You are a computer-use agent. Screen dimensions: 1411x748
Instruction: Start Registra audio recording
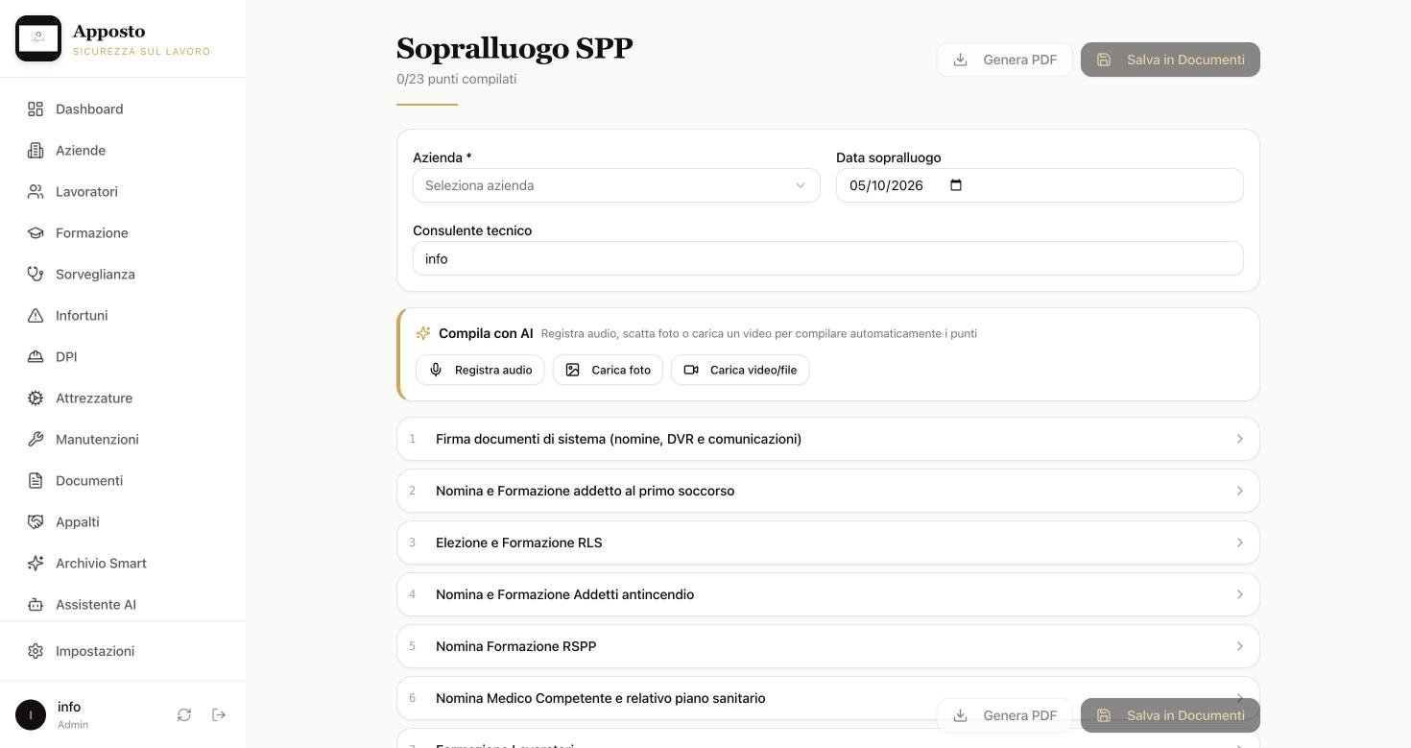(480, 370)
